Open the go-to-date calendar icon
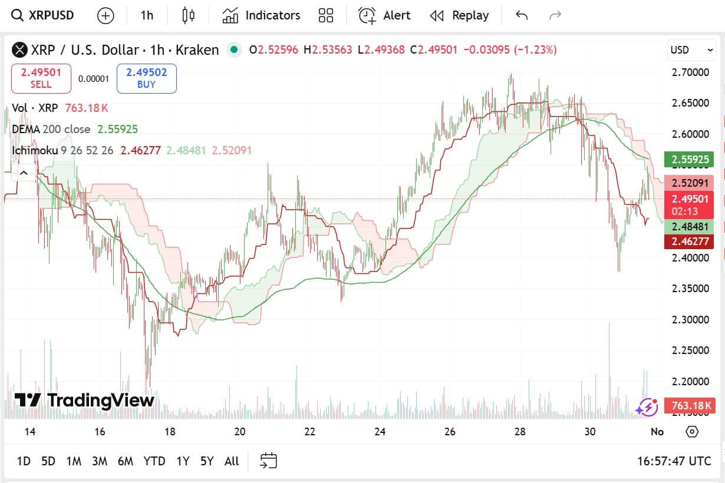The width and height of the screenshot is (725, 483). pyautogui.click(x=268, y=461)
